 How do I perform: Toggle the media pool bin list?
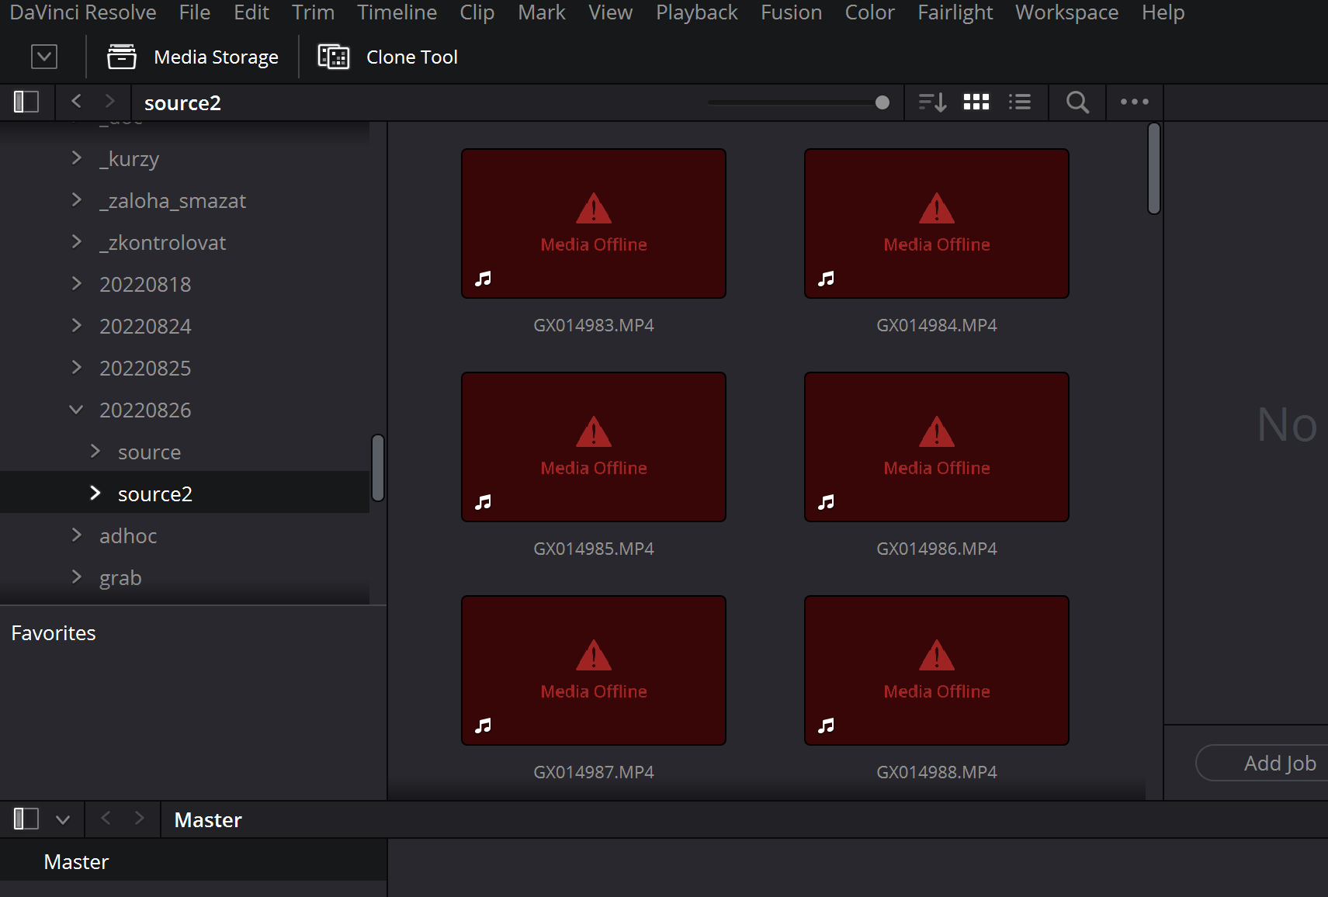(x=26, y=819)
